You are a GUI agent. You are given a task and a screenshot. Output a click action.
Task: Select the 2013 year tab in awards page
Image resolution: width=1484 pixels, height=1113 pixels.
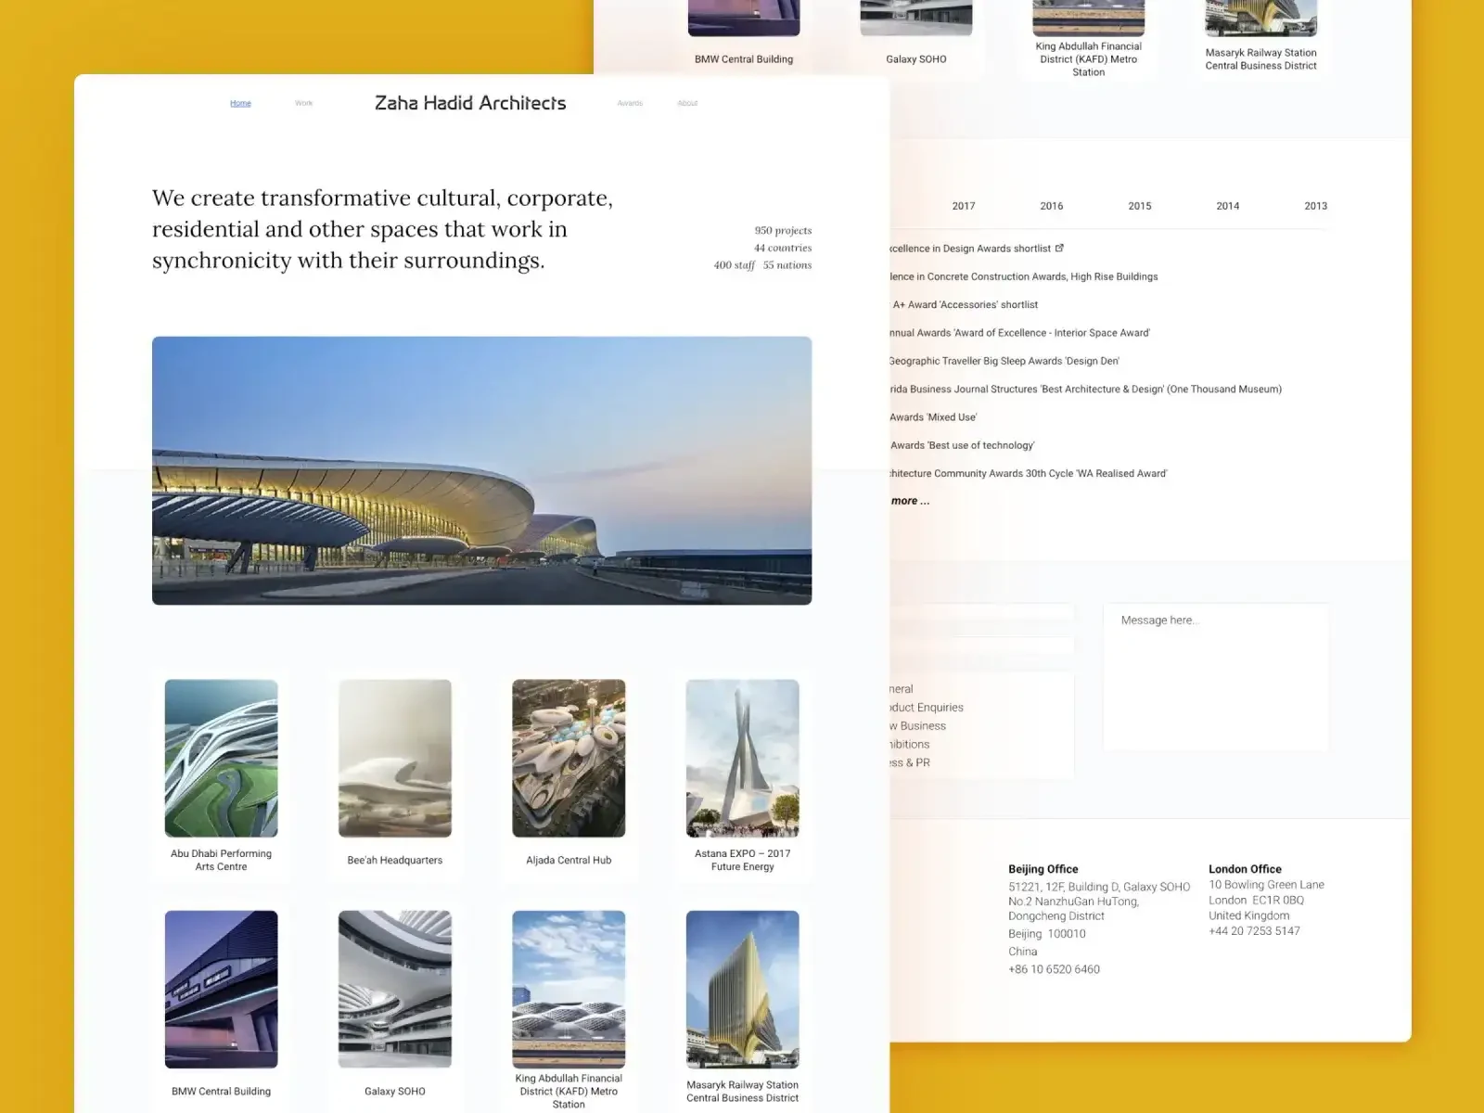(1315, 206)
